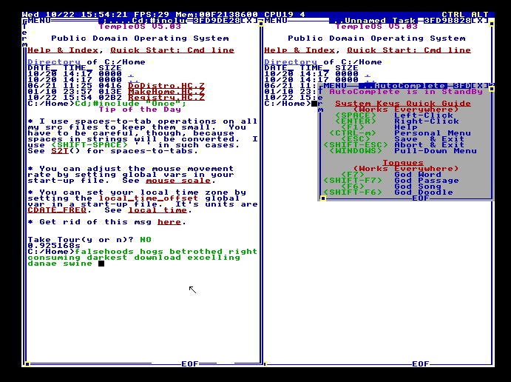Click after 'danae swine' on left command line
Viewport: 511px width, 382px height.
tap(101, 264)
